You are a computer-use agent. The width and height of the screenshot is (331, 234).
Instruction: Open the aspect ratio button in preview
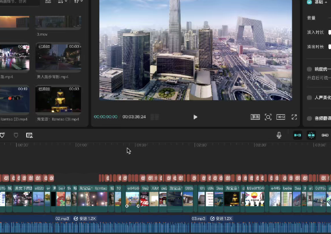pos(281,117)
